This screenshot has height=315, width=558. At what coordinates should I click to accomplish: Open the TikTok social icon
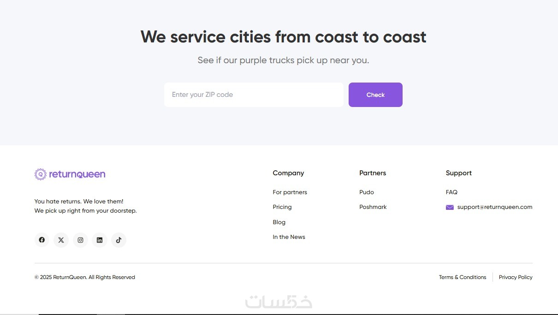(119, 240)
